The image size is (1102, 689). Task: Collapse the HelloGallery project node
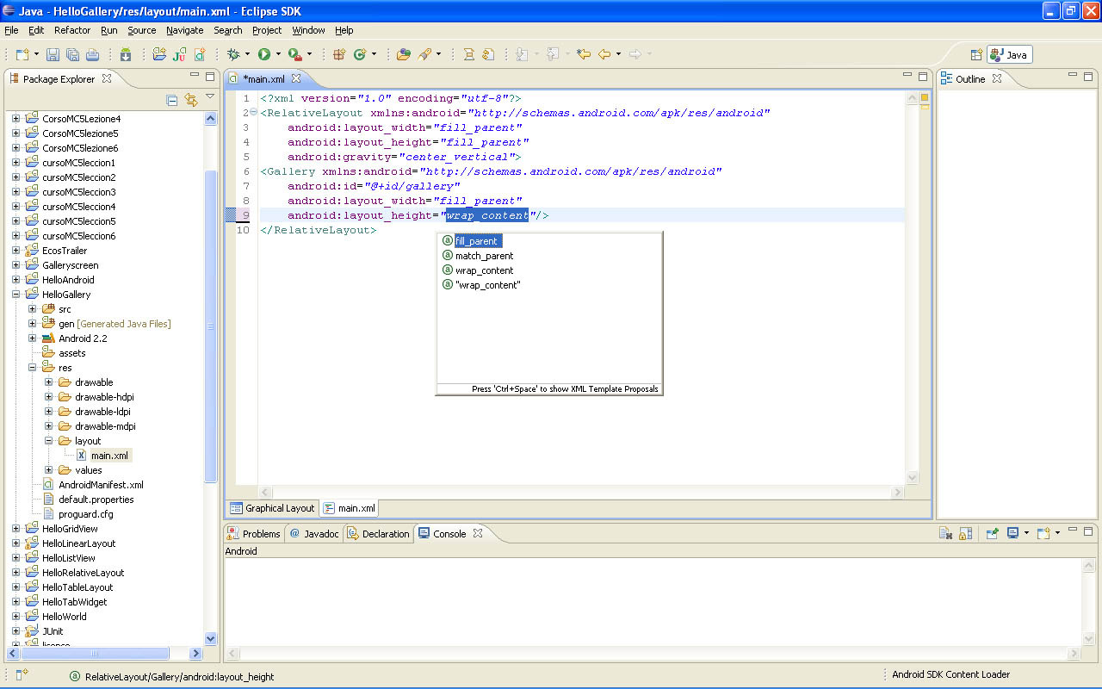pyautogui.click(x=15, y=295)
